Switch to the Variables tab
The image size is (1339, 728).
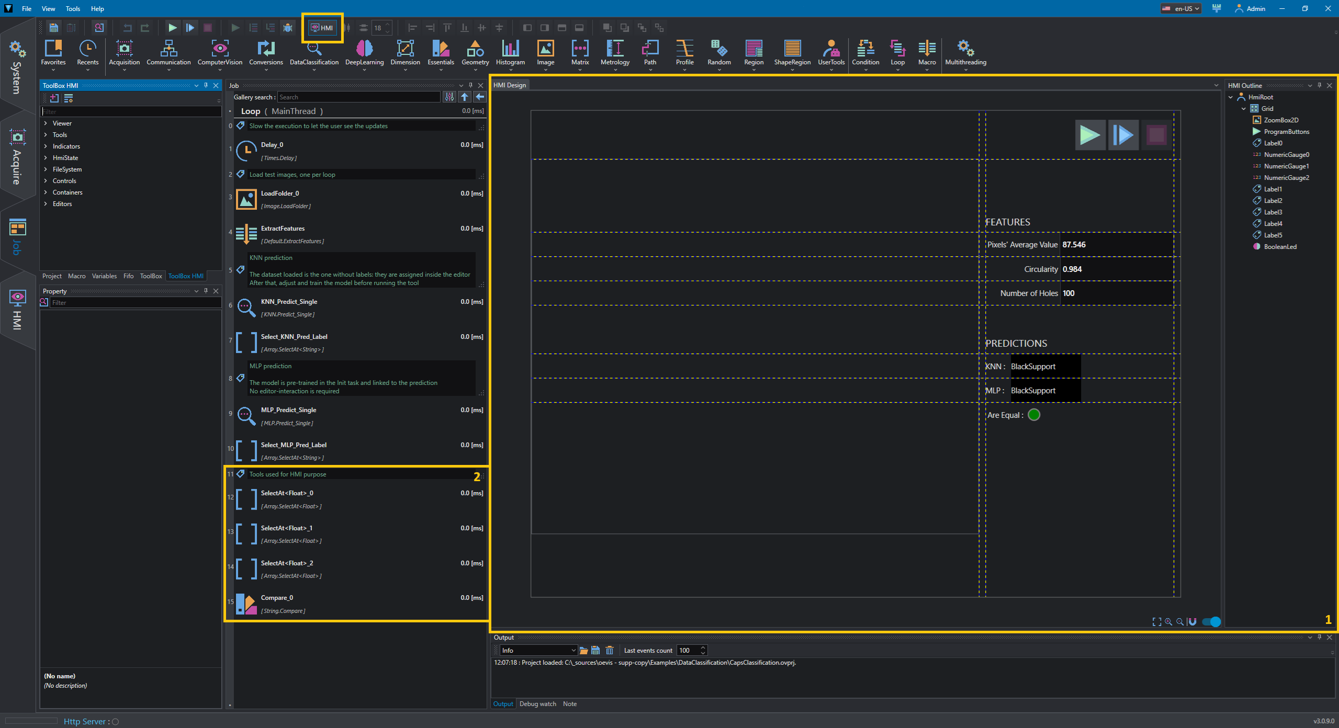tap(104, 276)
